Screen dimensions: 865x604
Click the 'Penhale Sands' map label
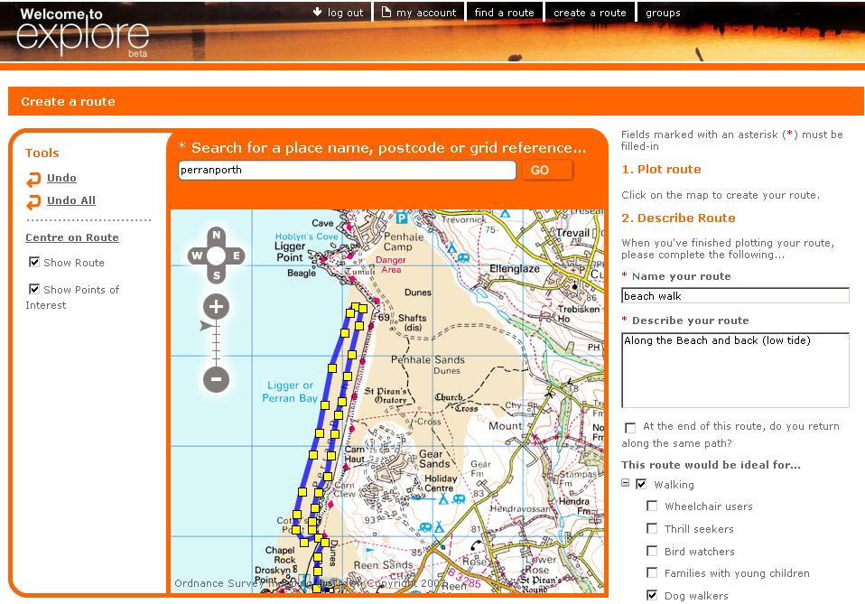(x=428, y=359)
